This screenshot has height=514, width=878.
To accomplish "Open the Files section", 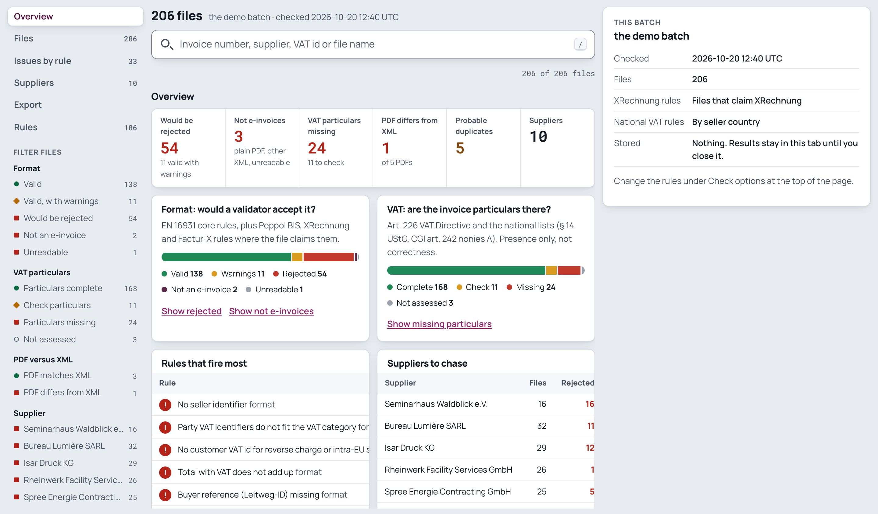I will pyautogui.click(x=75, y=38).
